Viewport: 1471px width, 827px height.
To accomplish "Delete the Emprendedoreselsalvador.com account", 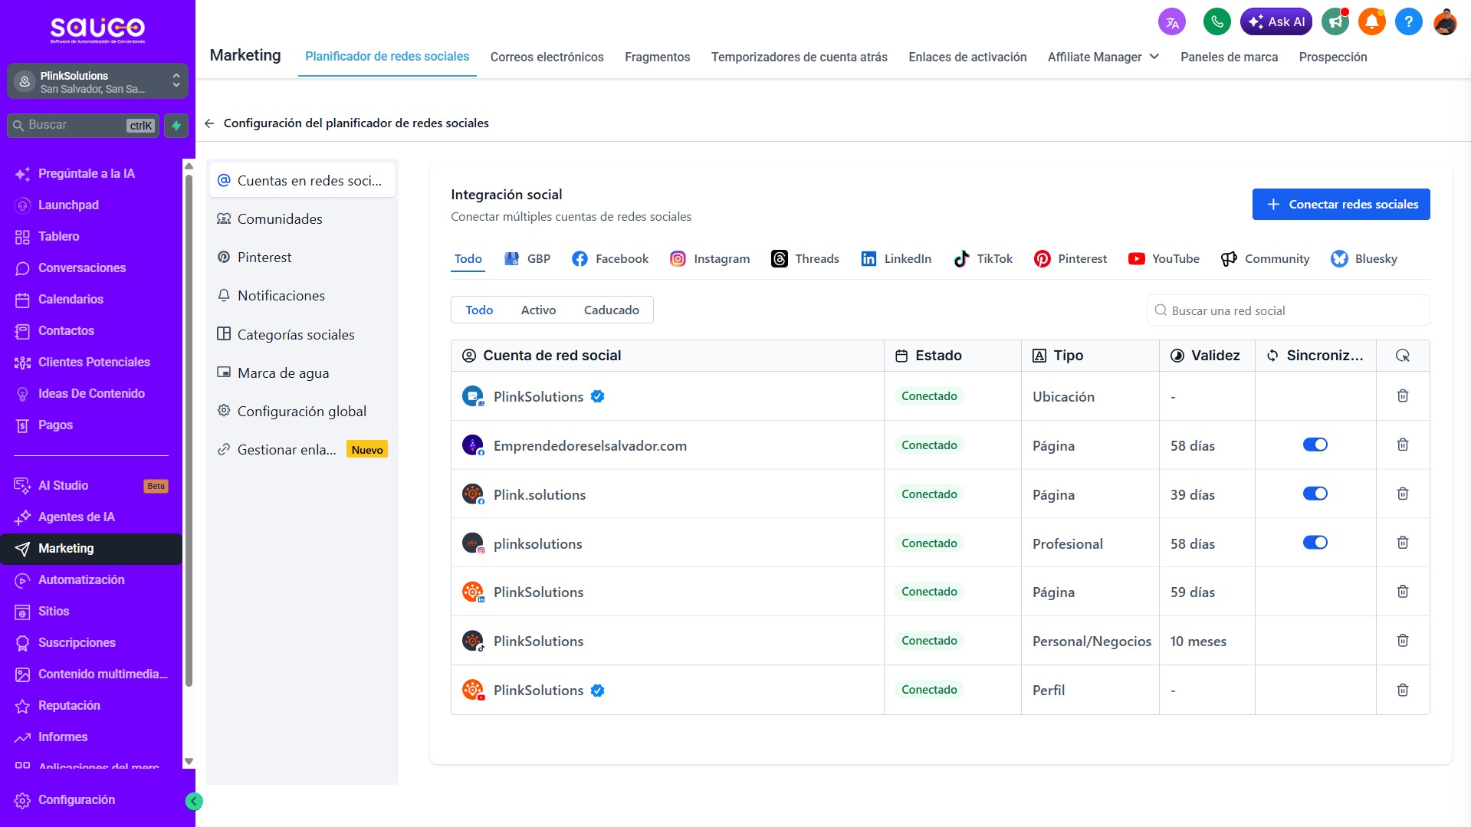I will pos(1403,445).
